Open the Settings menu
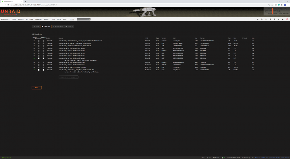Image resolution: width=290 pixels, height=159 pixels. (29, 19)
